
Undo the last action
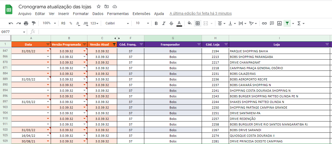[x=11, y=23]
